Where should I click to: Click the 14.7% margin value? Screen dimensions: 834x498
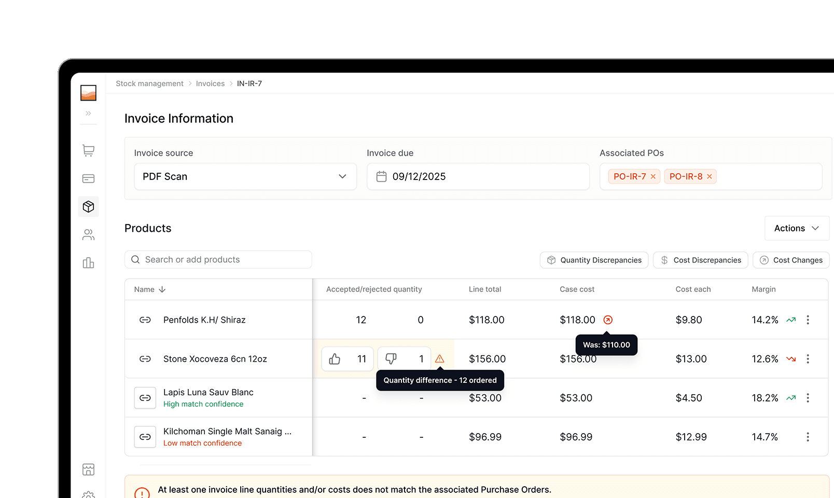[765, 437]
